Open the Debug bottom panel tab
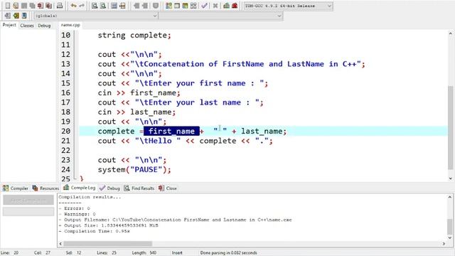Viewport: 455px width, 256px height. pyautogui.click(x=109, y=188)
